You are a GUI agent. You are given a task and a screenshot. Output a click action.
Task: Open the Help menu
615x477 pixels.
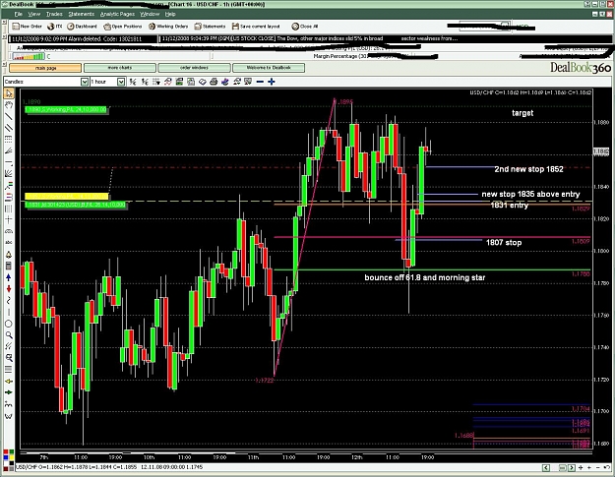point(170,14)
